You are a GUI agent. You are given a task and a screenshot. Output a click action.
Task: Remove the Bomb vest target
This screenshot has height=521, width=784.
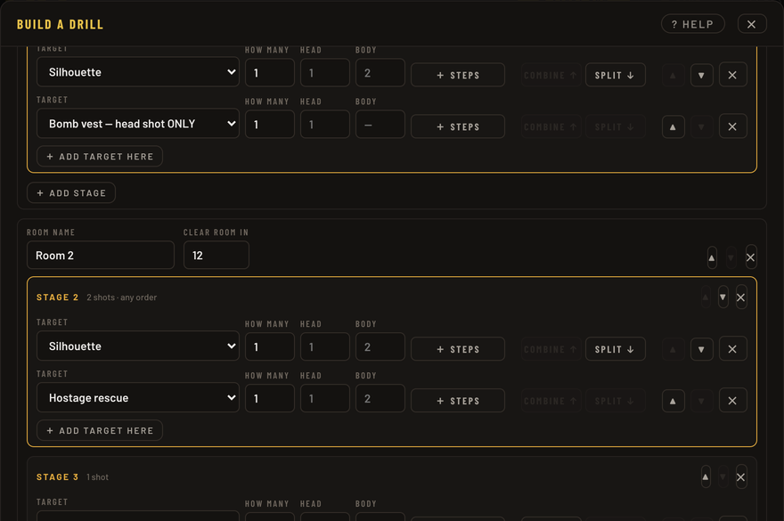pyautogui.click(x=732, y=126)
